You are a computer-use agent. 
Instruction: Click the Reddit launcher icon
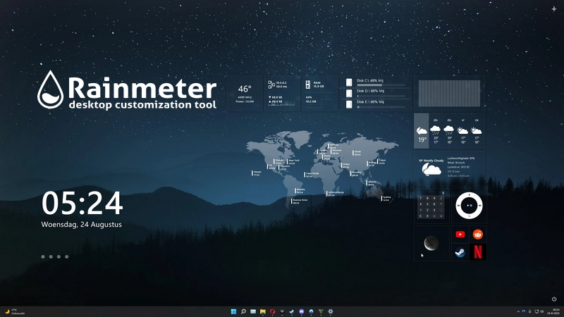(478, 235)
